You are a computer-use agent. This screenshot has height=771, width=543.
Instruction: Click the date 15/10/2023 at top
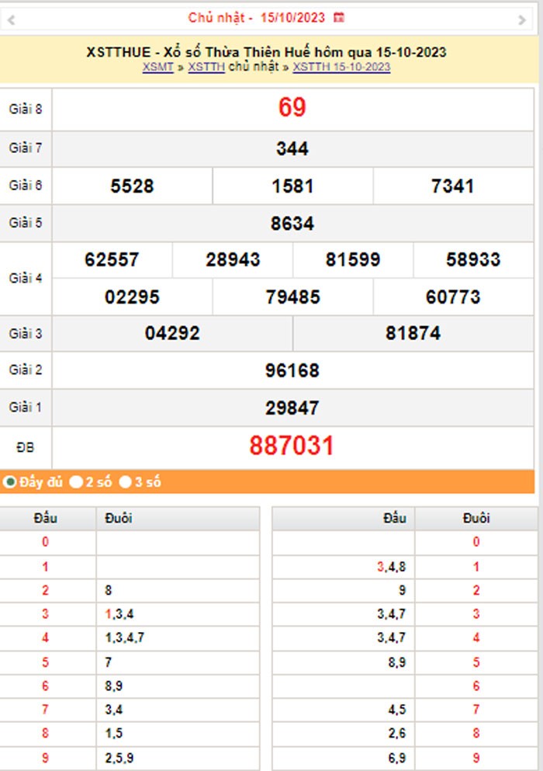[292, 18]
